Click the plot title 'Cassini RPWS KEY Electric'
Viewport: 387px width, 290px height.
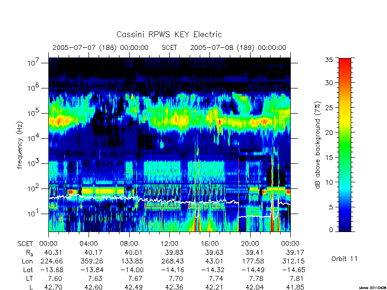169,34
